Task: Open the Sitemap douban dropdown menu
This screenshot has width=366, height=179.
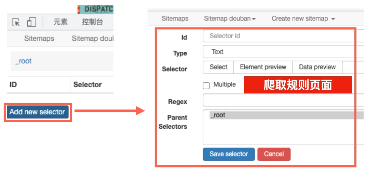Action: click(x=230, y=18)
